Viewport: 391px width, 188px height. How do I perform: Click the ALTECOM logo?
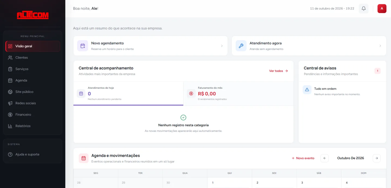click(x=33, y=15)
